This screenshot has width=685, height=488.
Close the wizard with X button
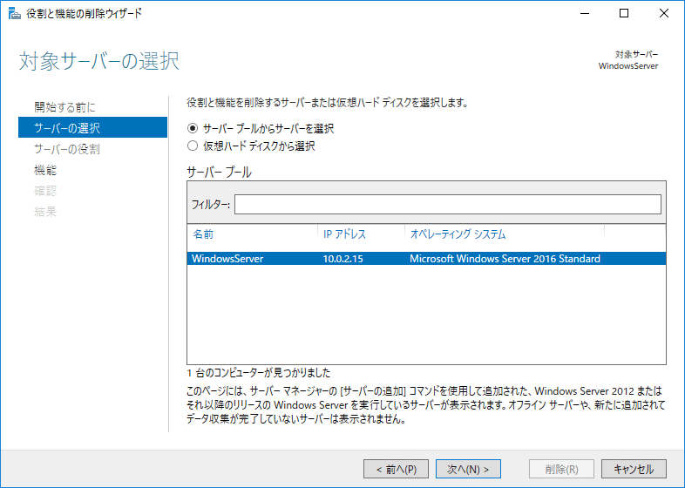point(664,13)
